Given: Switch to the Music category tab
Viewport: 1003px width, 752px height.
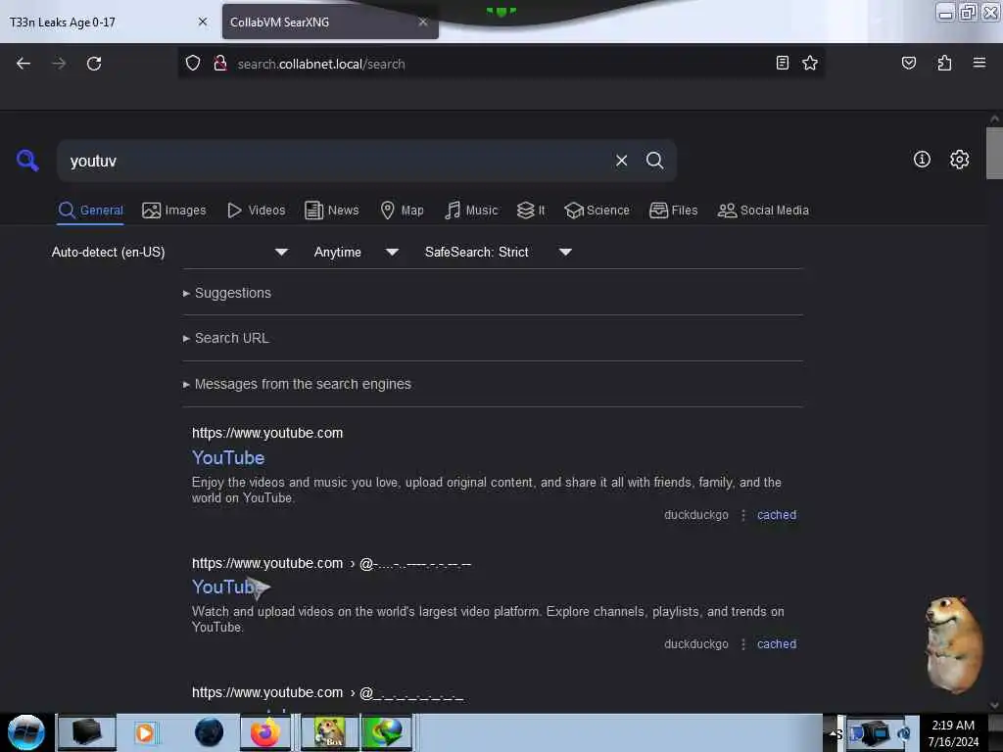Looking at the screenshot, I should [x=471, y=211].
